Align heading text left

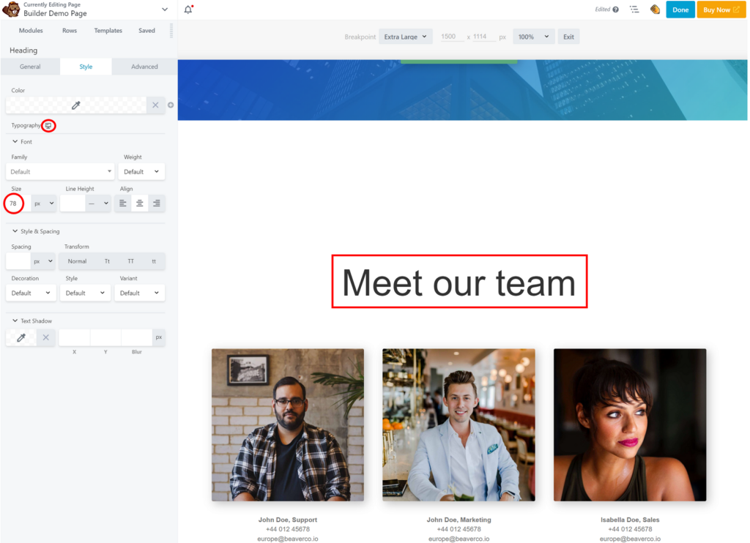[123, 203]
